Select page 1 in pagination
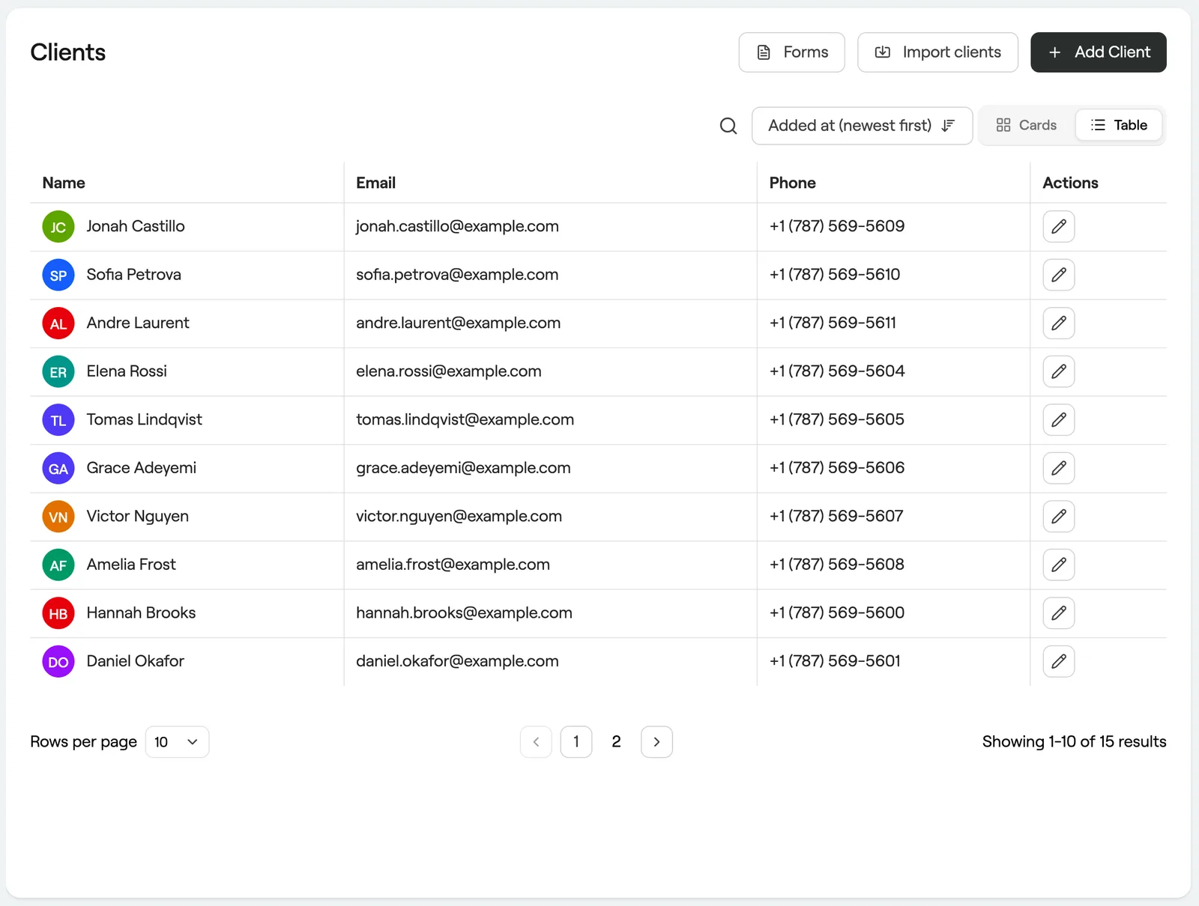Viewport: 1199px width, 906px height. pos(576,742)
